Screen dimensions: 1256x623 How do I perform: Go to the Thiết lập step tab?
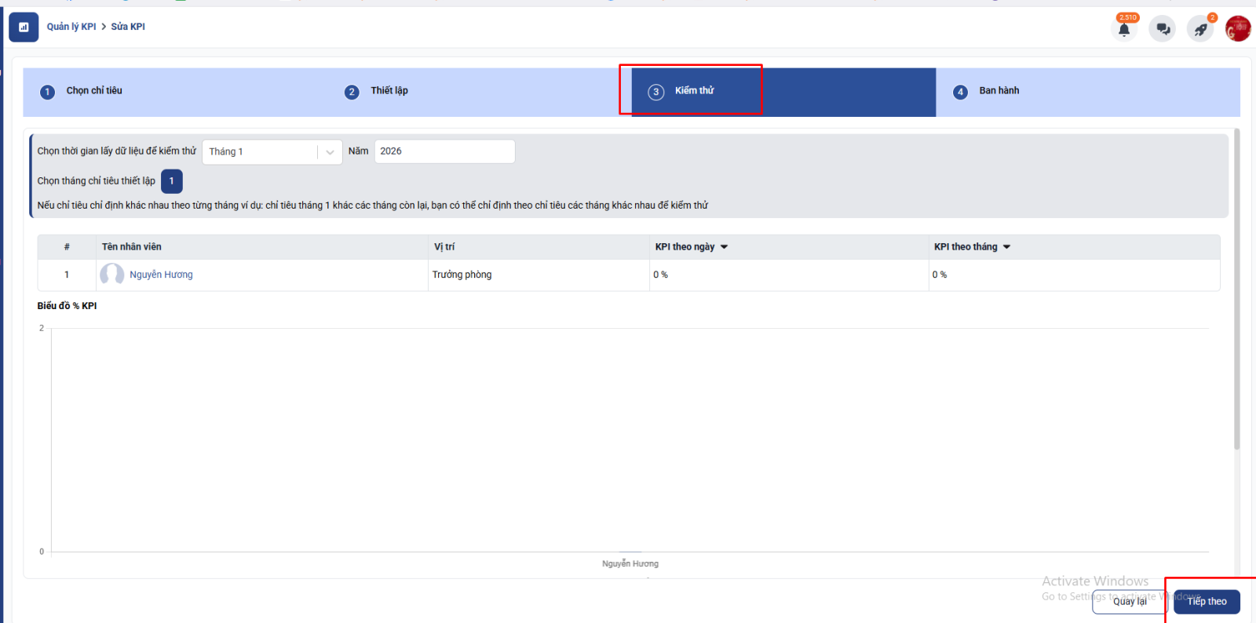pyautogui.click(x=389, y=91)
